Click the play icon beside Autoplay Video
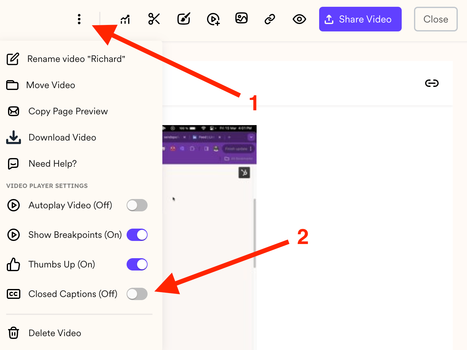467x350 pixels. coord(14,205)
